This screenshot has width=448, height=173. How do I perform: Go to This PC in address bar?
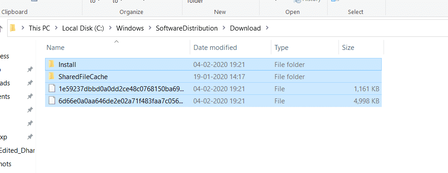39,28
